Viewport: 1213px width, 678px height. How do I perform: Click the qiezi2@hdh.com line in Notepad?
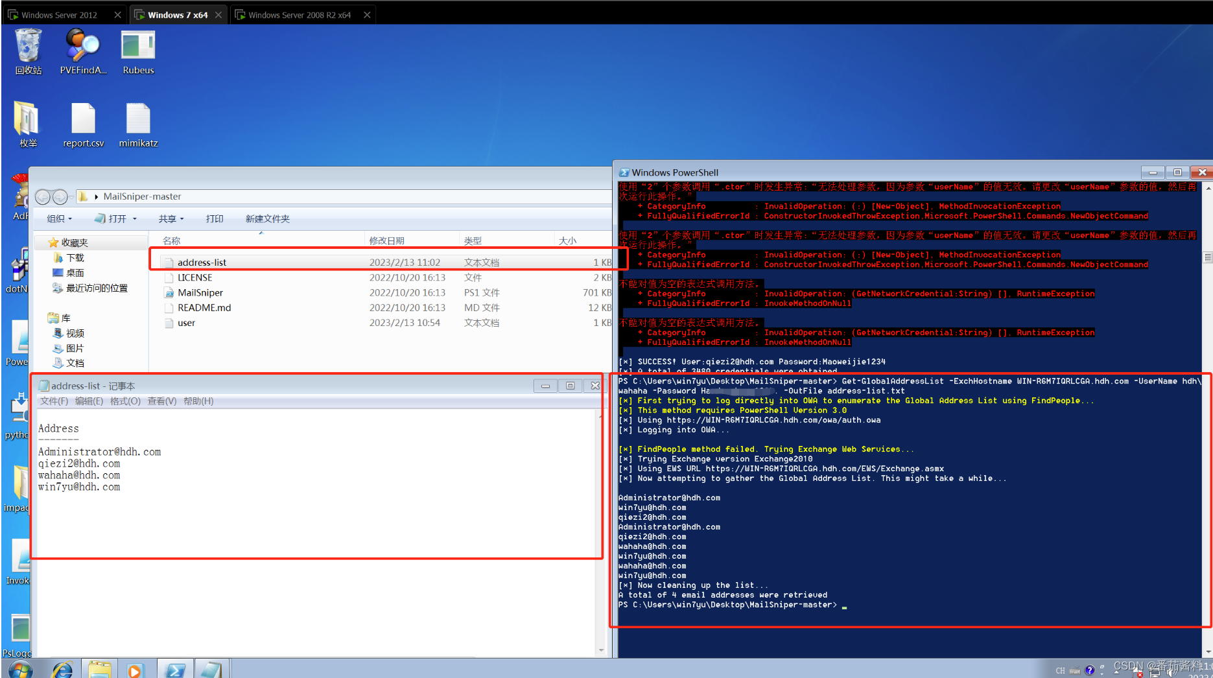click(x=79, y=463)
